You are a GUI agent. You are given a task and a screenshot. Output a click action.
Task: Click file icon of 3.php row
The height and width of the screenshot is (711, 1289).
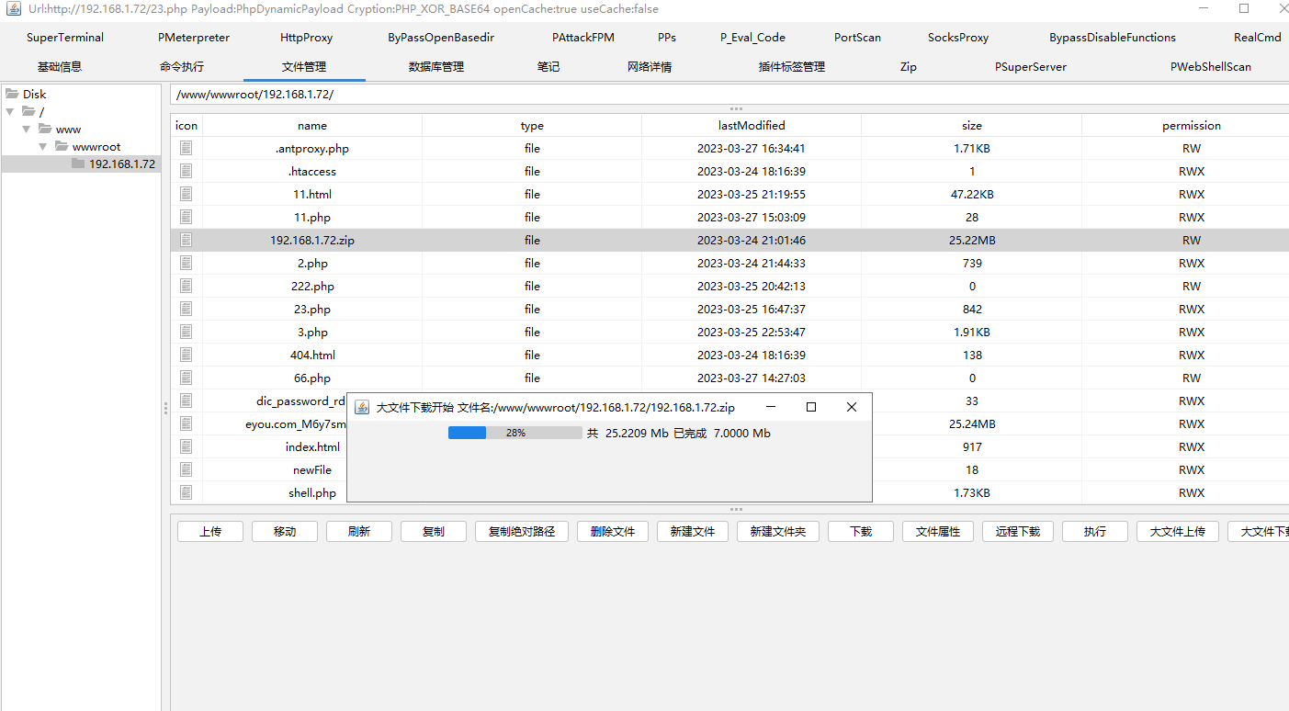point(187,332)
